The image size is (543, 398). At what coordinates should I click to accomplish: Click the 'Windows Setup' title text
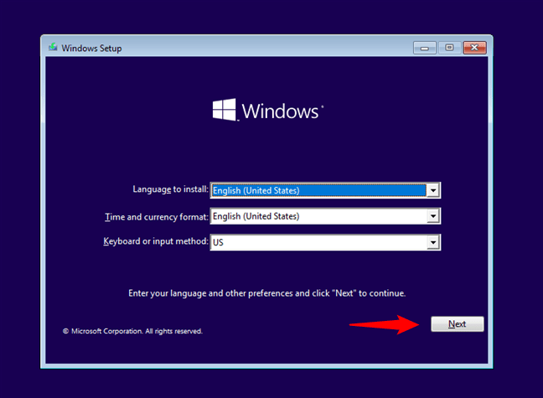click(91, 48)
